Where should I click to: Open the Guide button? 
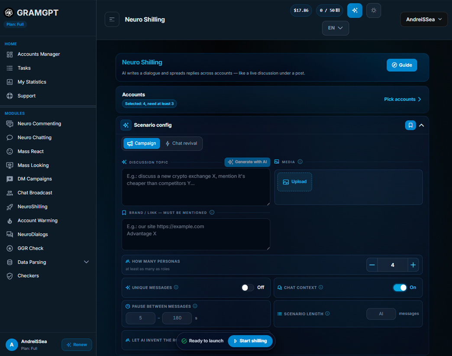tap(402, 65)
